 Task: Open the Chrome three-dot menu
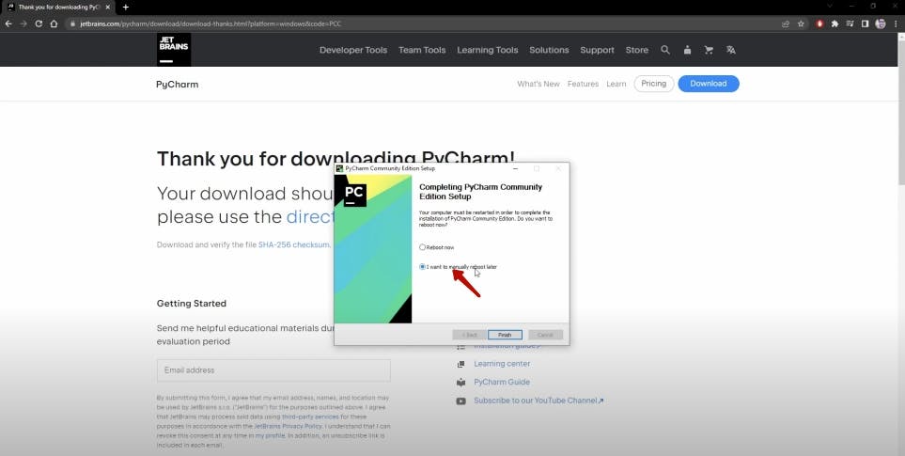896,24
